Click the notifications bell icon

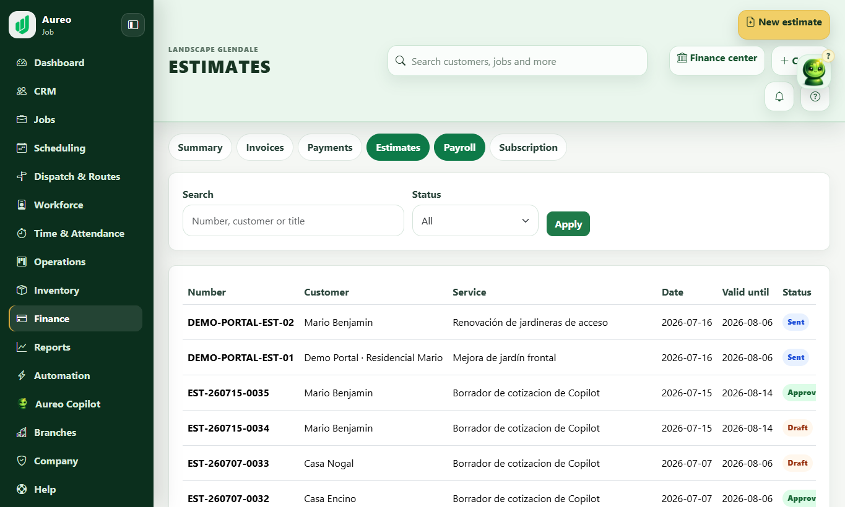point(779,96)
